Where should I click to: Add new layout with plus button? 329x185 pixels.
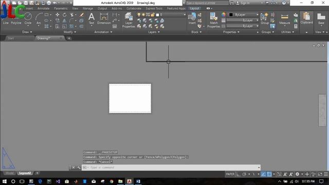click(x=38, y=173)
